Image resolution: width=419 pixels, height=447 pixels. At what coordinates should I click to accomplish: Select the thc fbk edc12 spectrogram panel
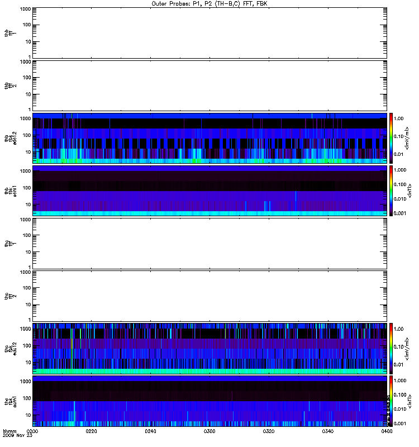pos(209,348)
